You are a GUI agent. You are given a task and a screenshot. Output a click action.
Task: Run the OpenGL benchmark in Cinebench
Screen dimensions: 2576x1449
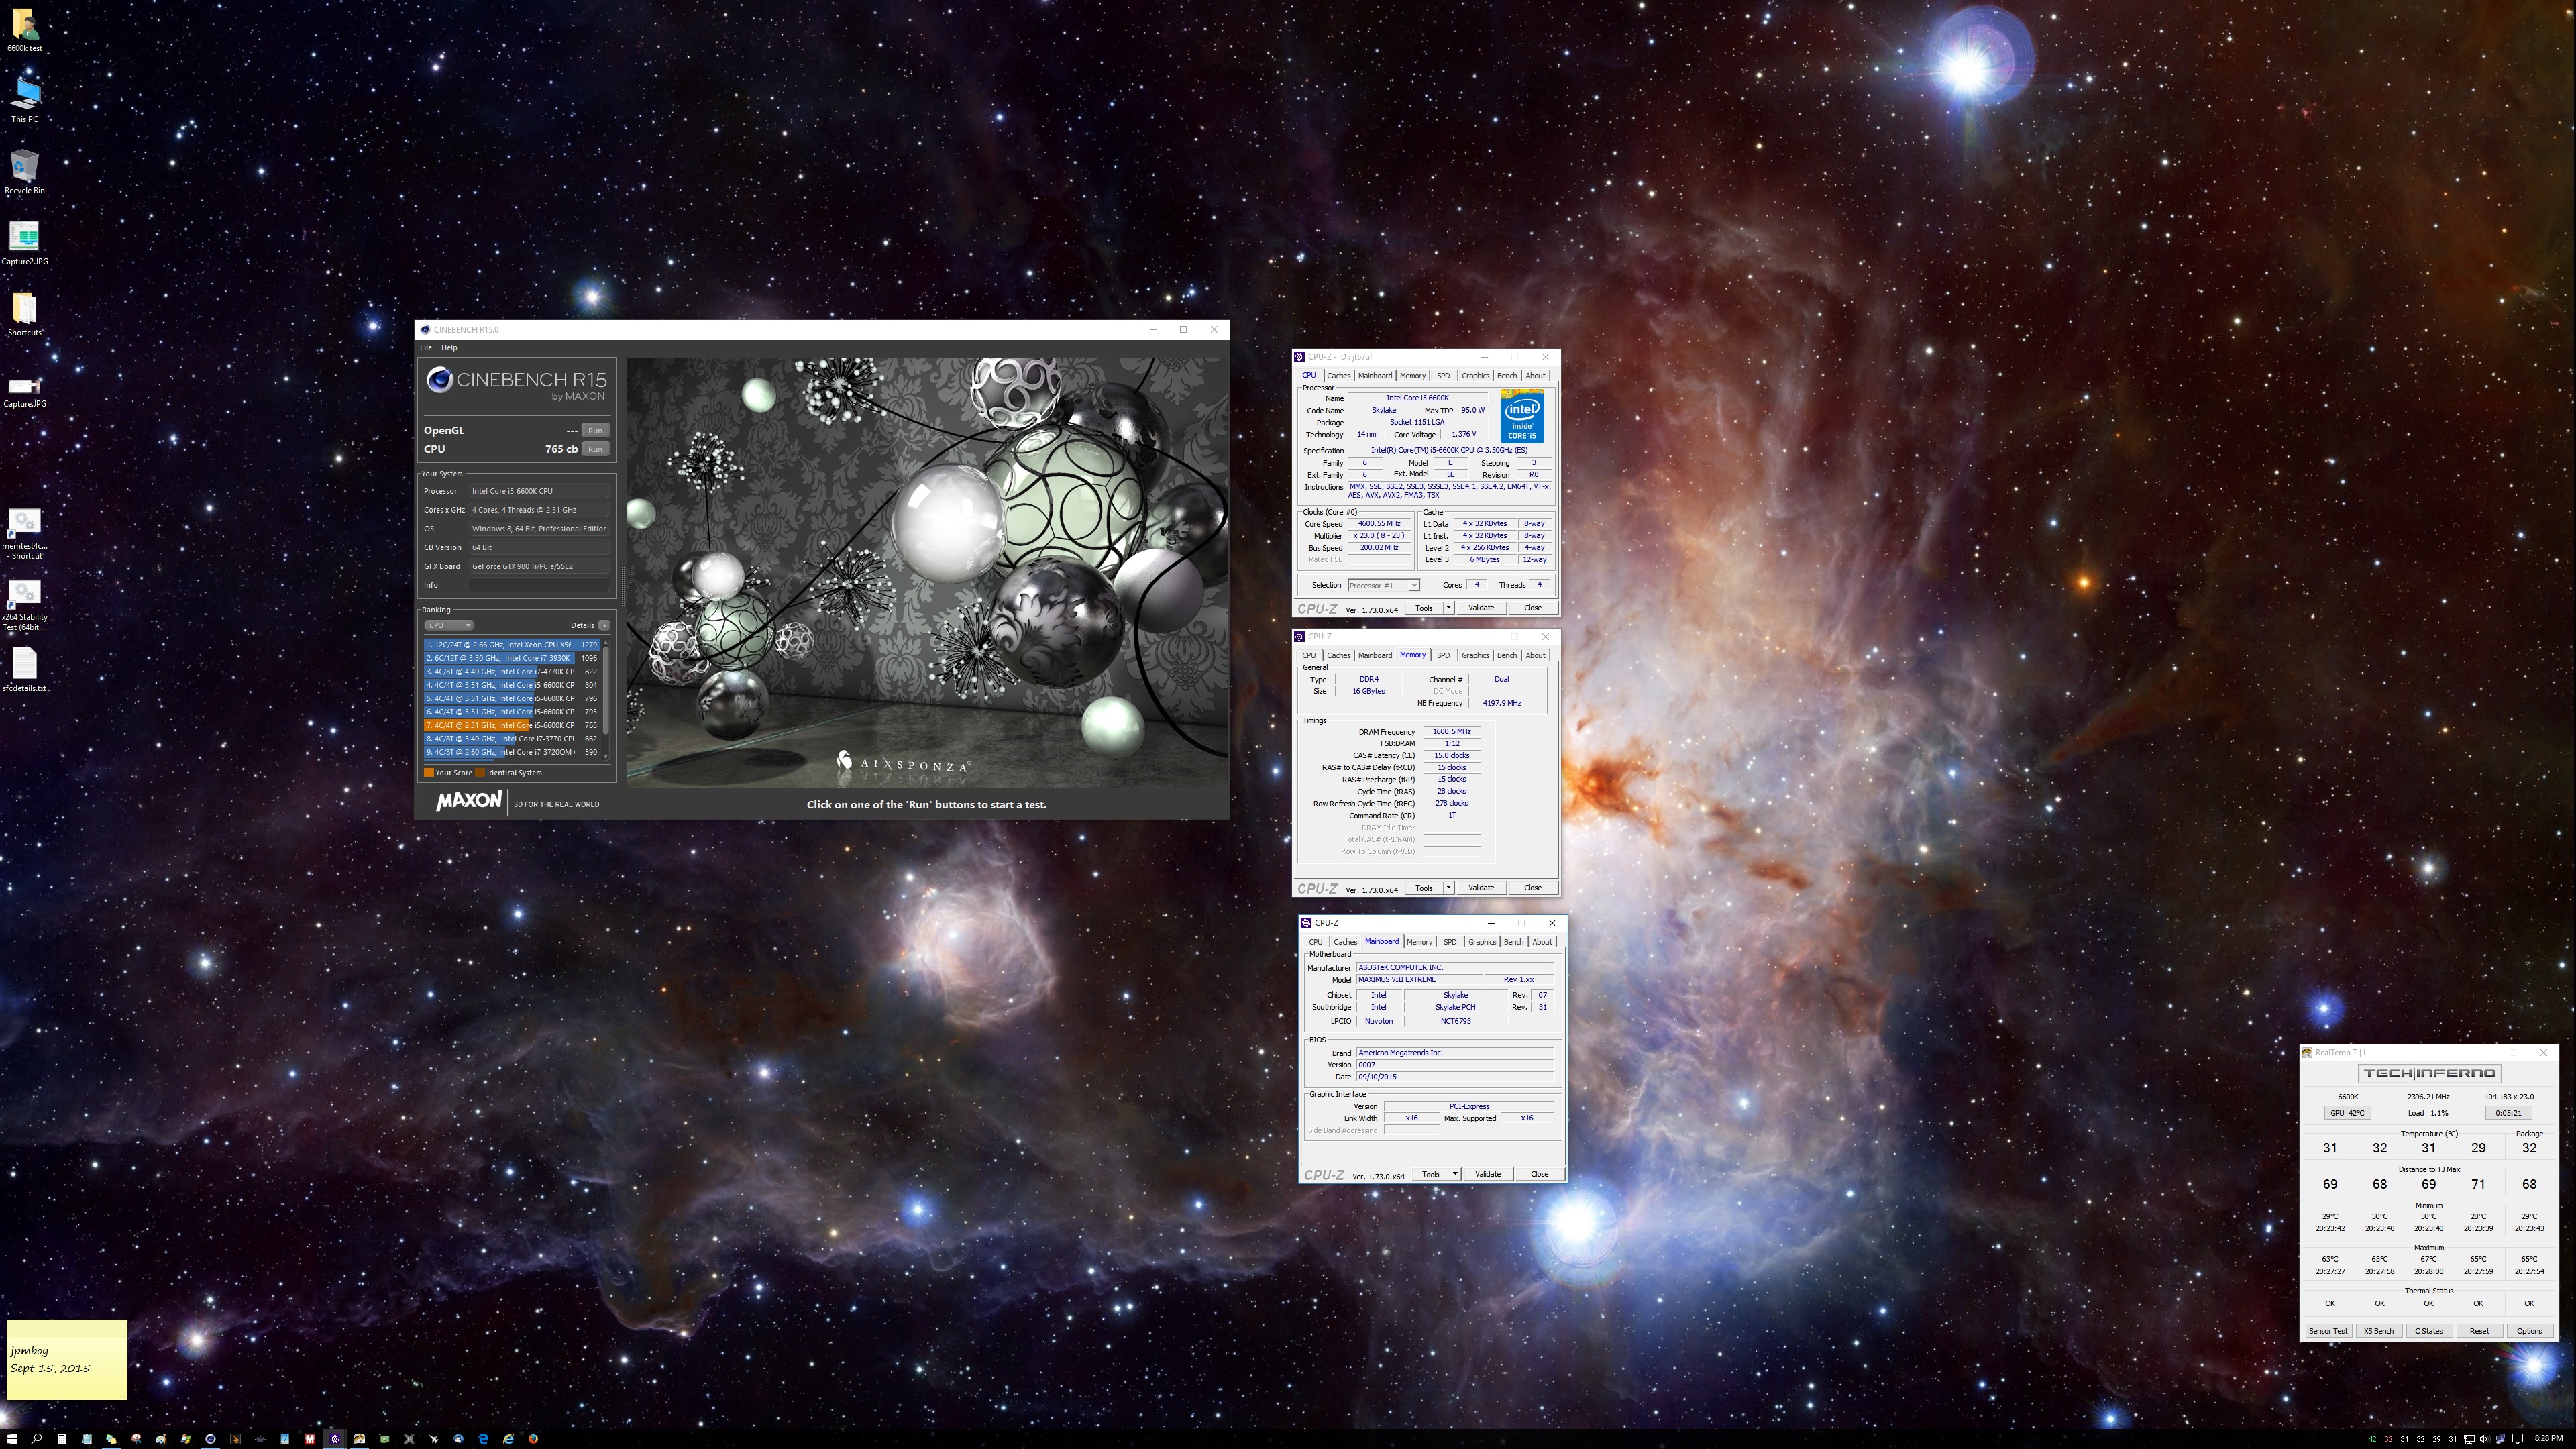pos(595,430)
